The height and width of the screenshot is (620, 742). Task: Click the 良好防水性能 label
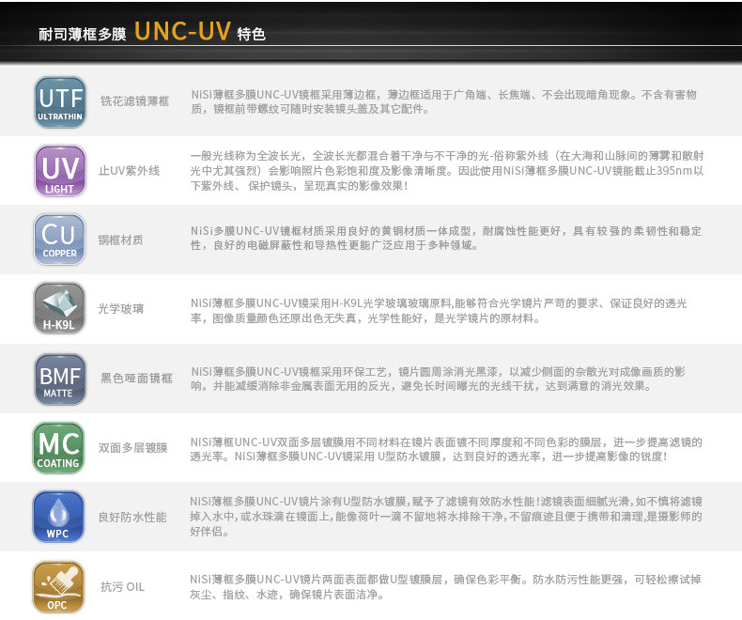pos(132,517)
